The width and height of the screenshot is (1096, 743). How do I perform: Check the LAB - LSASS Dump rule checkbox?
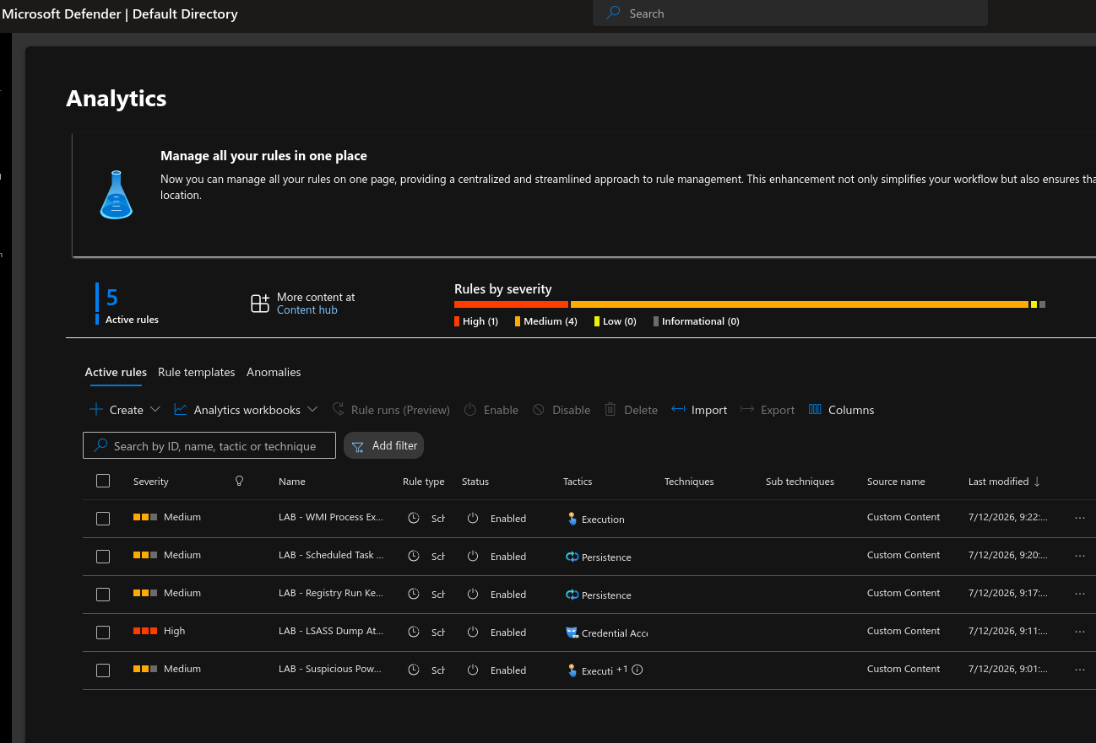tap(103, 633)
